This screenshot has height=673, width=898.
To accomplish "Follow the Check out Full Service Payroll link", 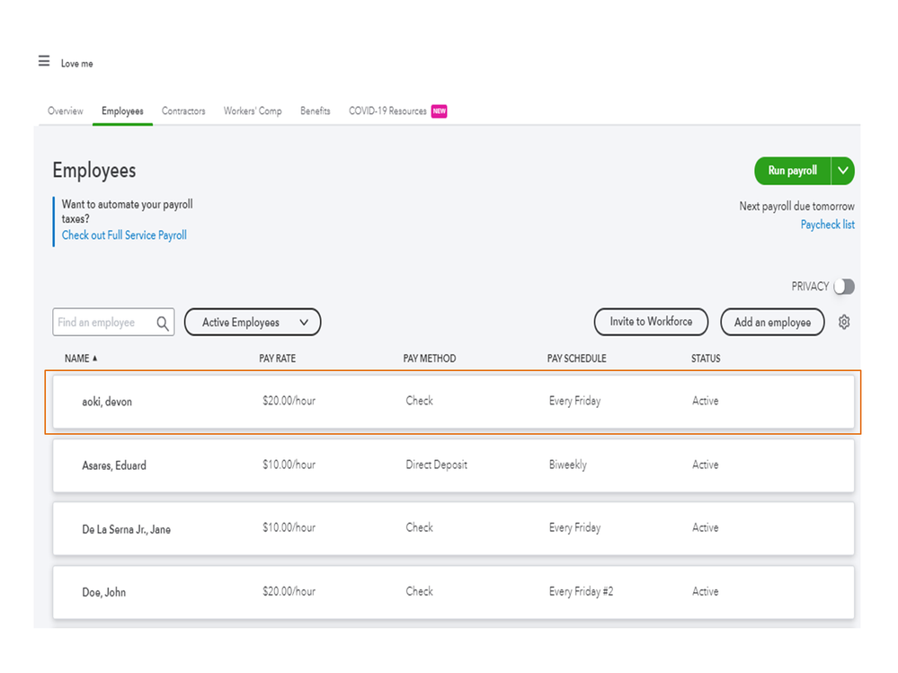I will [x=124, y=235].
